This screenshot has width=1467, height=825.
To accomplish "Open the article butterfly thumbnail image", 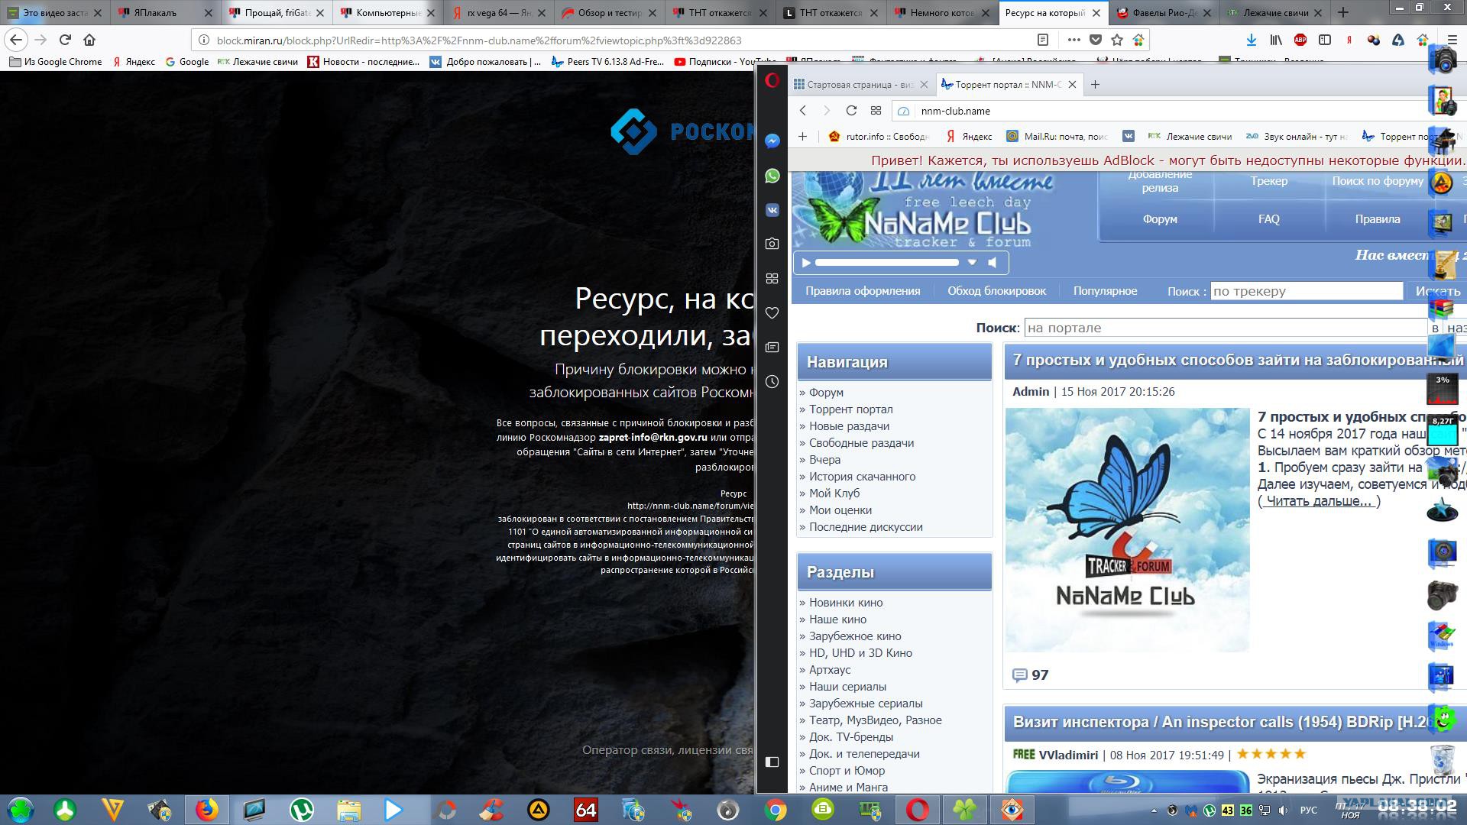I will click(x=1127, y=529).
